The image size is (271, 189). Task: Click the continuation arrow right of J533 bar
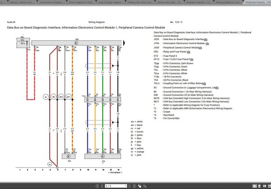click(124, 43)
